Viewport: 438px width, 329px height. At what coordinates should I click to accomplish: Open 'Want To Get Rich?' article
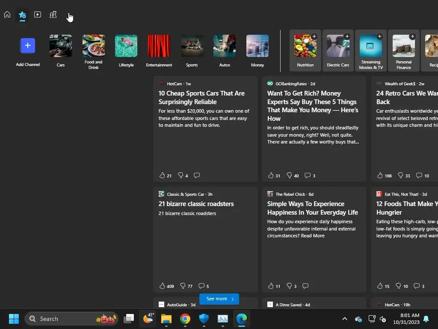[x=313, y=106]
